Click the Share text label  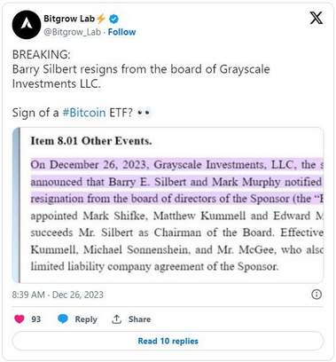coord(139,319)
